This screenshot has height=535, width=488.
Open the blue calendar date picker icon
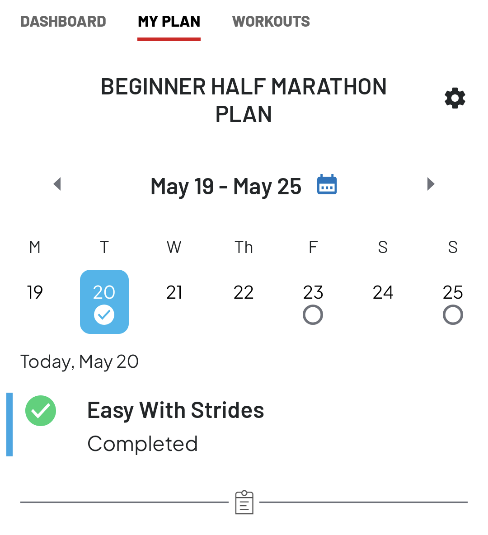tap(327, 184)
